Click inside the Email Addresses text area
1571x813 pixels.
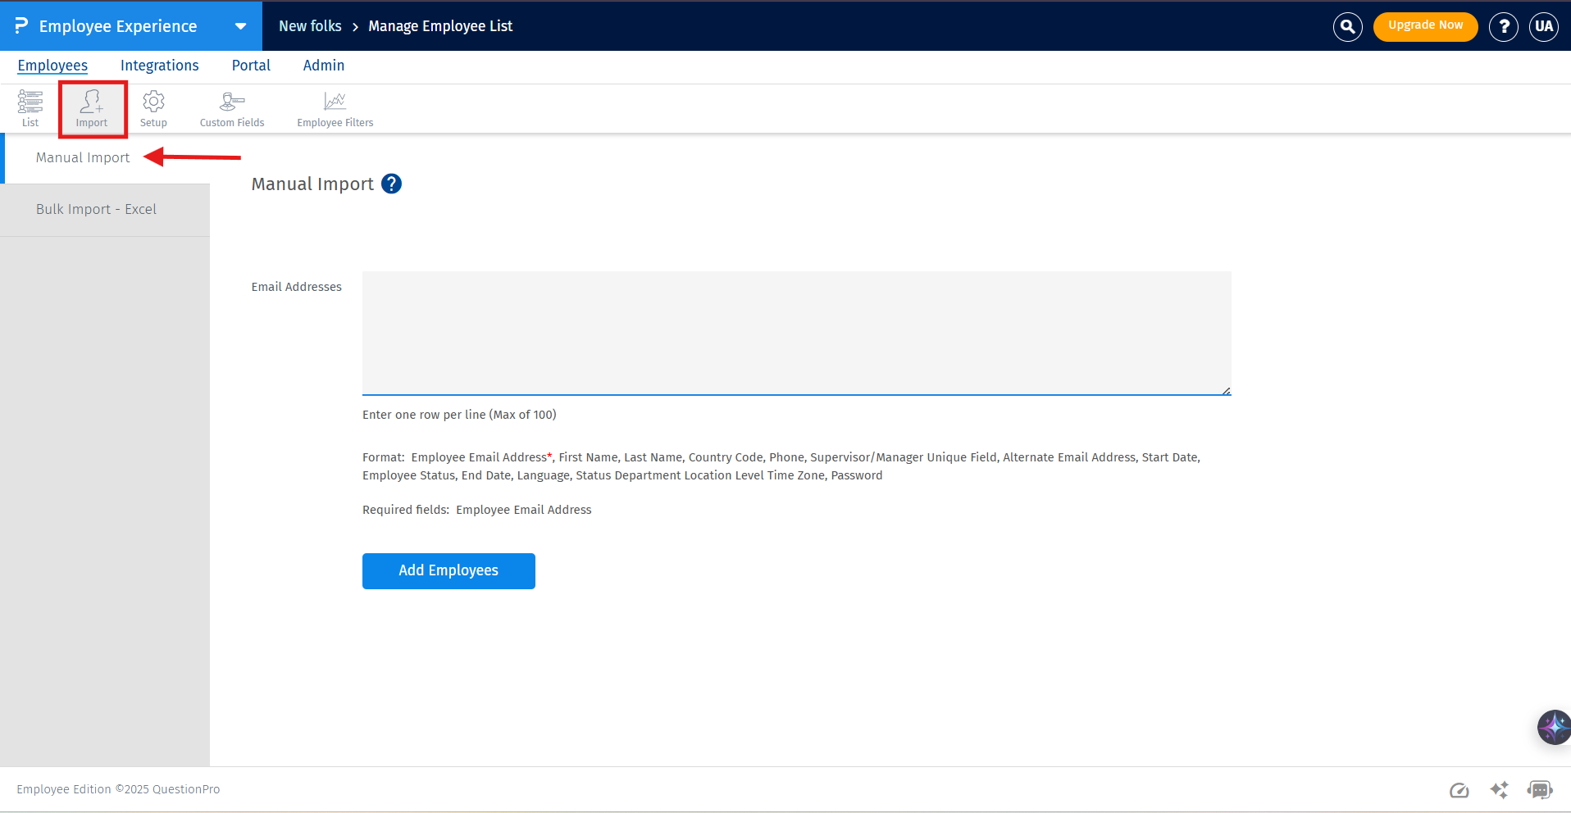[795, 333]
